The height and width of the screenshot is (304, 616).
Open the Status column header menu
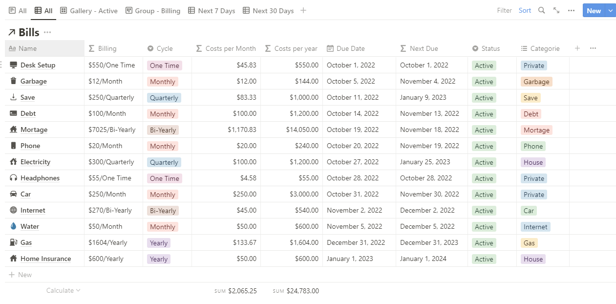pos(492,48)
